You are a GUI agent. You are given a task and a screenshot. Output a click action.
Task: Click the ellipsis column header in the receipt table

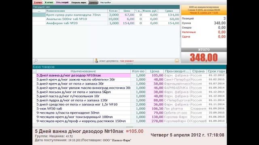[39, 11]
